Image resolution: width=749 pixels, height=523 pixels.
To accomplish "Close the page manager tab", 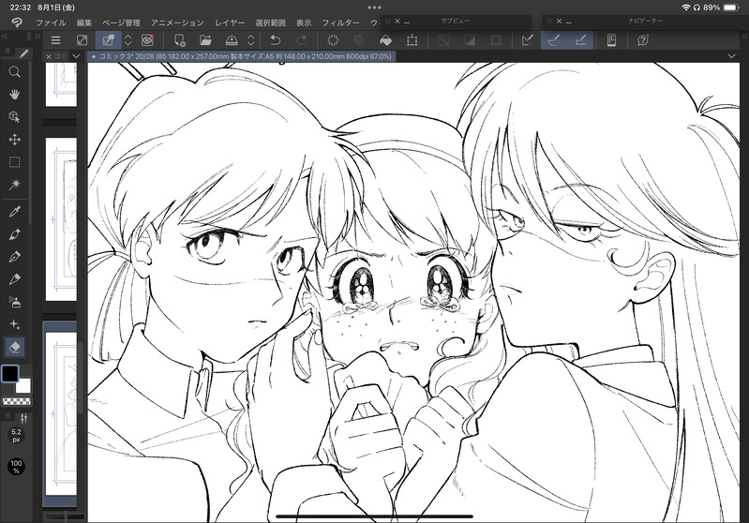I will coord(48,57).
